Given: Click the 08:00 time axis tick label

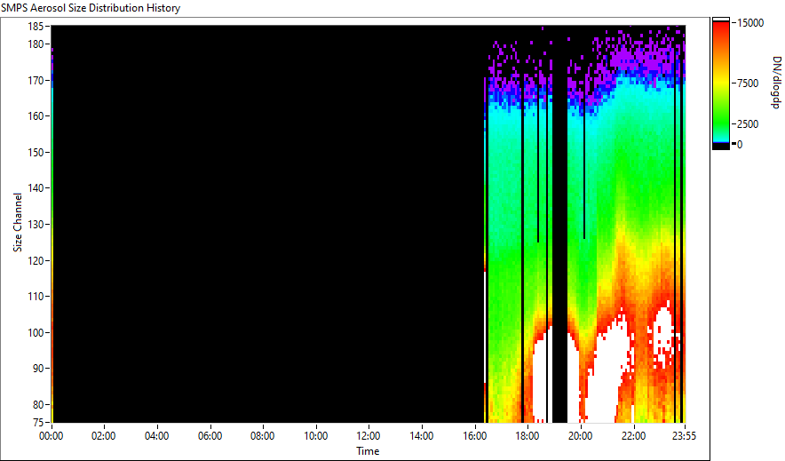Looking at the screenshot, I should coord(262,436).
